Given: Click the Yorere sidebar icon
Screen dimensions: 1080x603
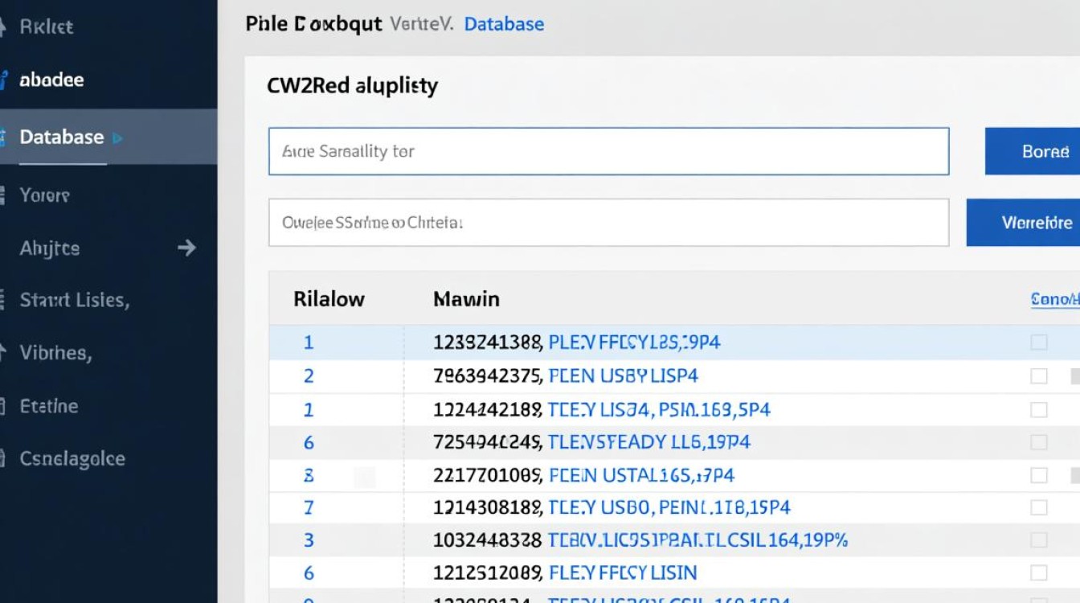Looking at the screenshot, I should (x=3, y=195).
